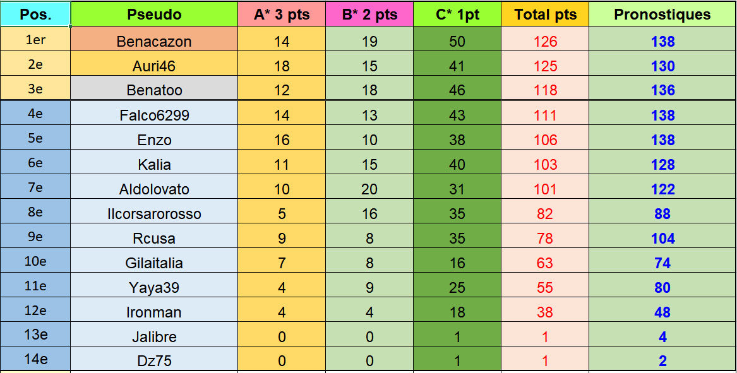This screenshot has height=373, width=737.
Task: Select Falco6299 in the Pseudo column
Action: pos(154,115)
